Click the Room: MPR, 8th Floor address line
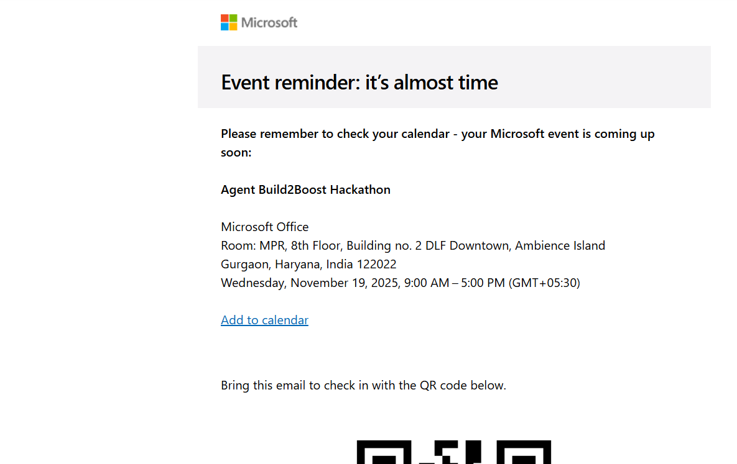The width and height of the screenshot is (737, 464). 413,245
